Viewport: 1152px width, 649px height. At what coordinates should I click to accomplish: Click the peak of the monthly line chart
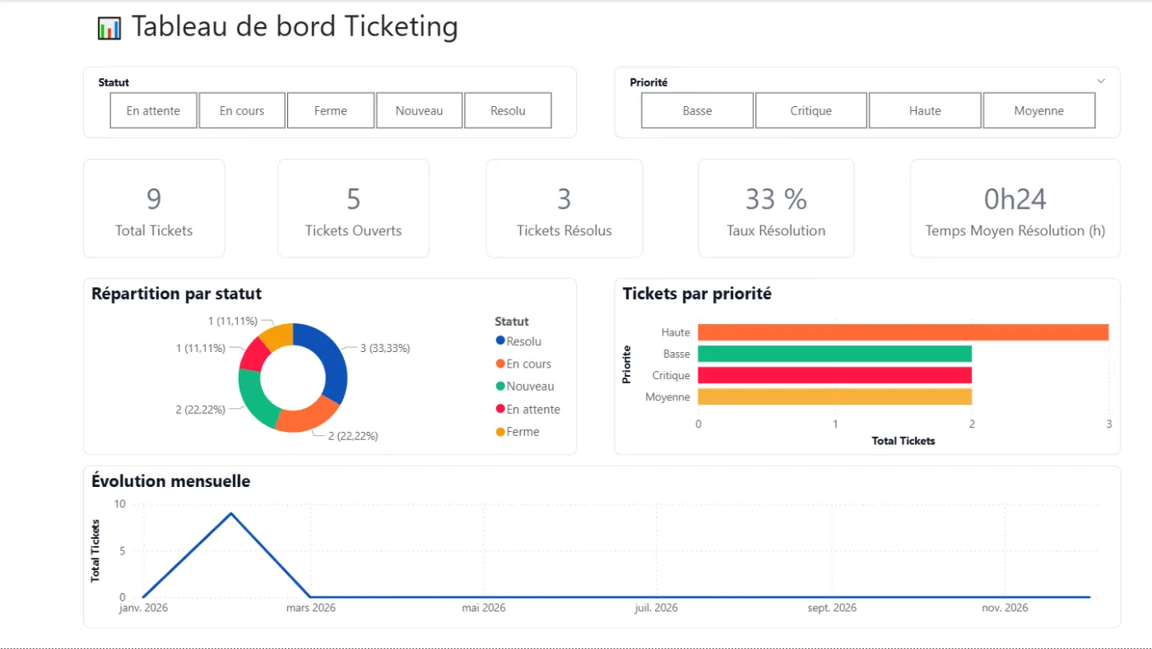pyautogui.click(x=230, y=513)
